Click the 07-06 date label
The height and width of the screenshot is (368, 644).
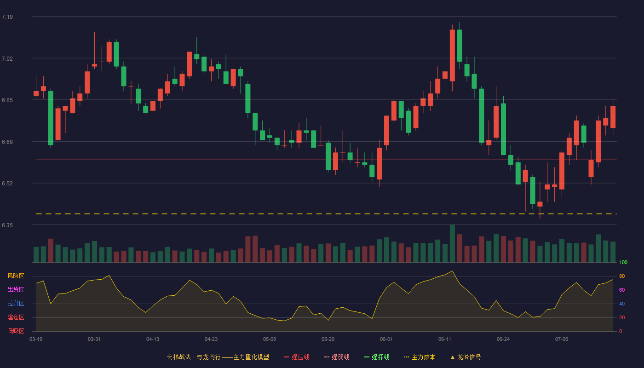(x=562, y=339)
